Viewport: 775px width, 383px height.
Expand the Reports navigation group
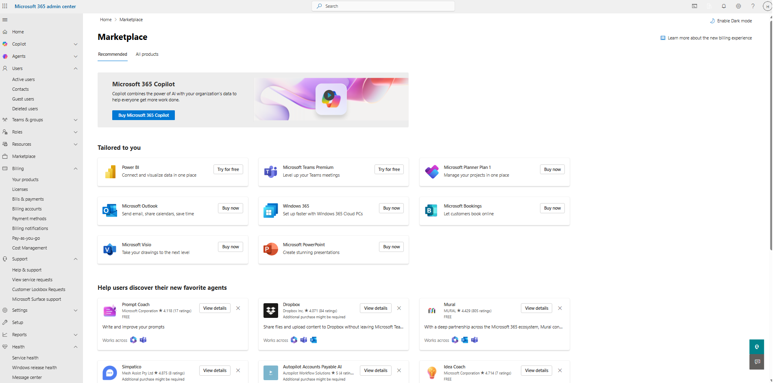pos(76,335)
